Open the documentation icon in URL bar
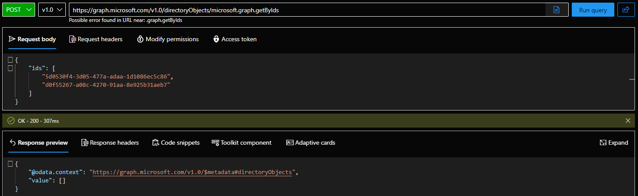Viewport: 638px width, 196px height. click(x=556, y=10)
